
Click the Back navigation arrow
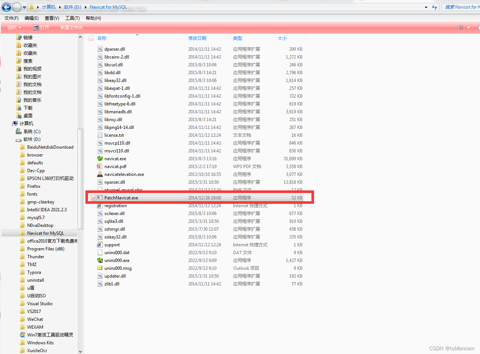pos(6,7)
